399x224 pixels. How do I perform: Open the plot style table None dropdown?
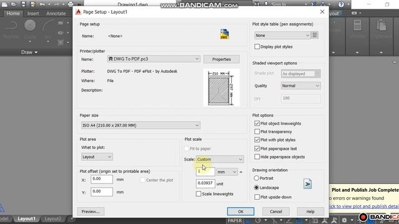click(x=282, y=35)
